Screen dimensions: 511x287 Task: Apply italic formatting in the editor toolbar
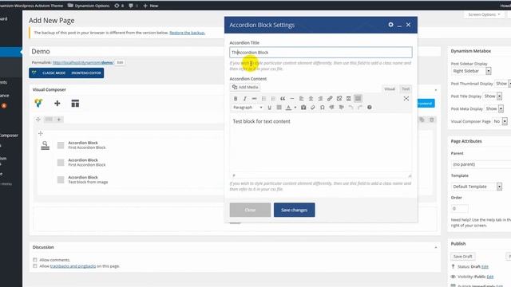coord(245,99)
